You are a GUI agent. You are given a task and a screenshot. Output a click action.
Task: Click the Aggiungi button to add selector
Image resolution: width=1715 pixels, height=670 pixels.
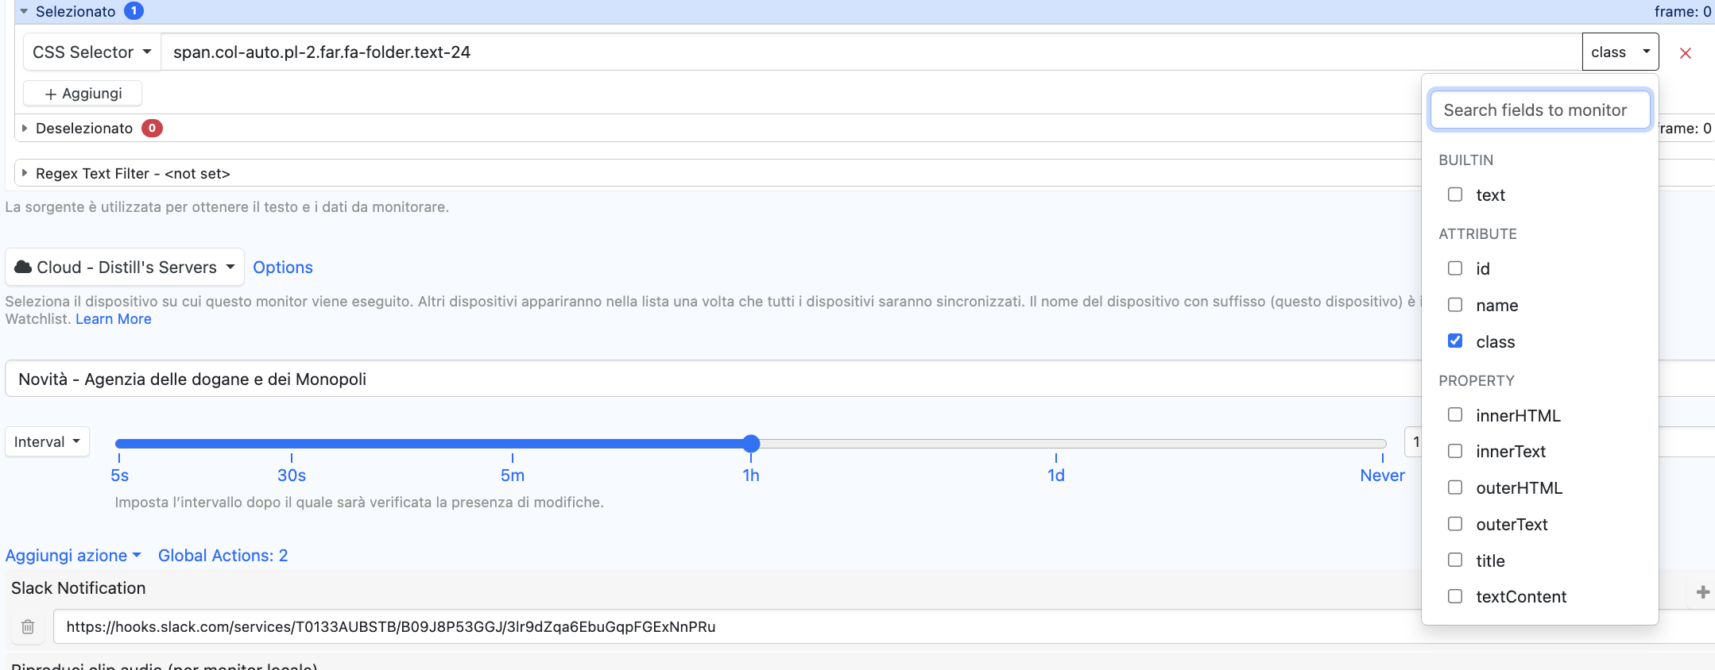click(83, 94)
